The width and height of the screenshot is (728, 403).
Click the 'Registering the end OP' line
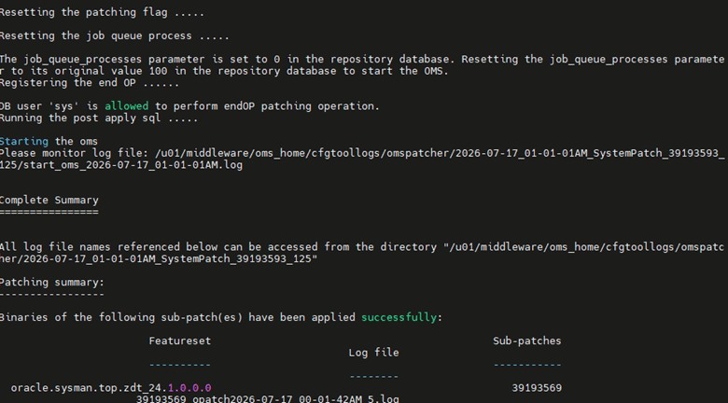point(90,83)
